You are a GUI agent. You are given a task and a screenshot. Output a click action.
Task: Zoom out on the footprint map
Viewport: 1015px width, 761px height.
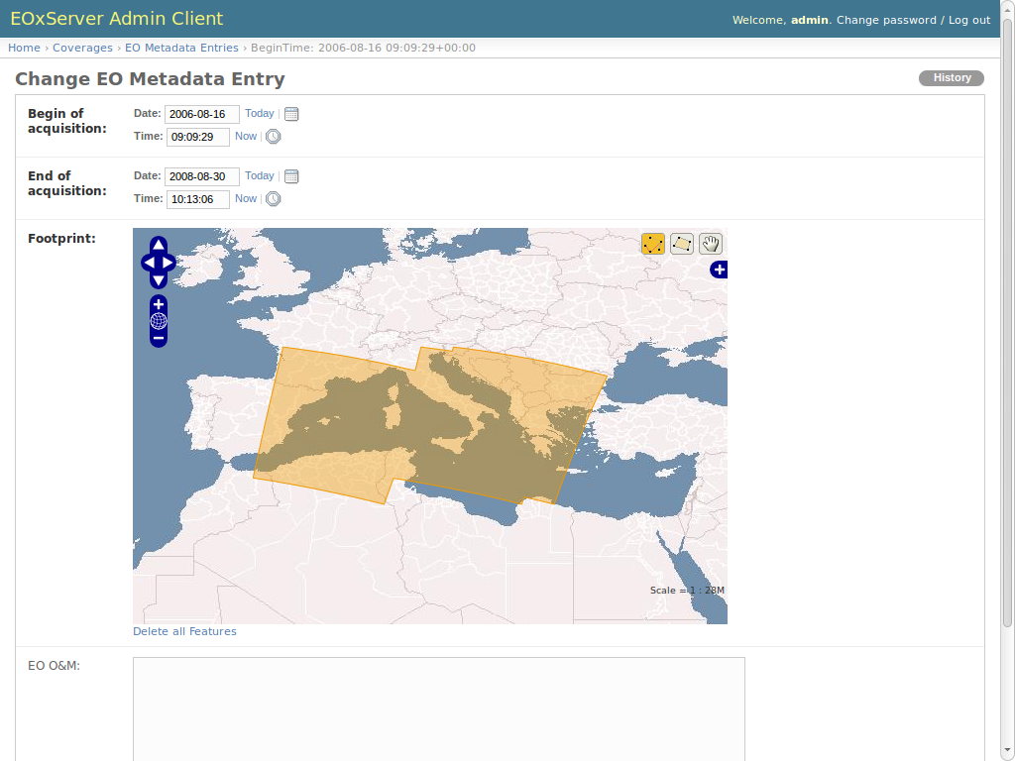tap(159, 339)
